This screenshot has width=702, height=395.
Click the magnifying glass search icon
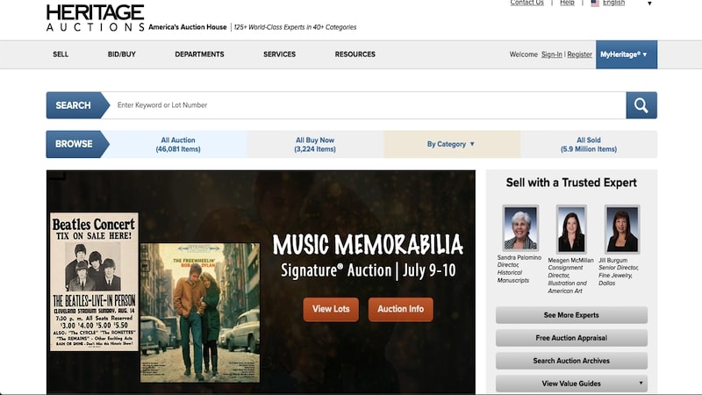pos(641,105)
